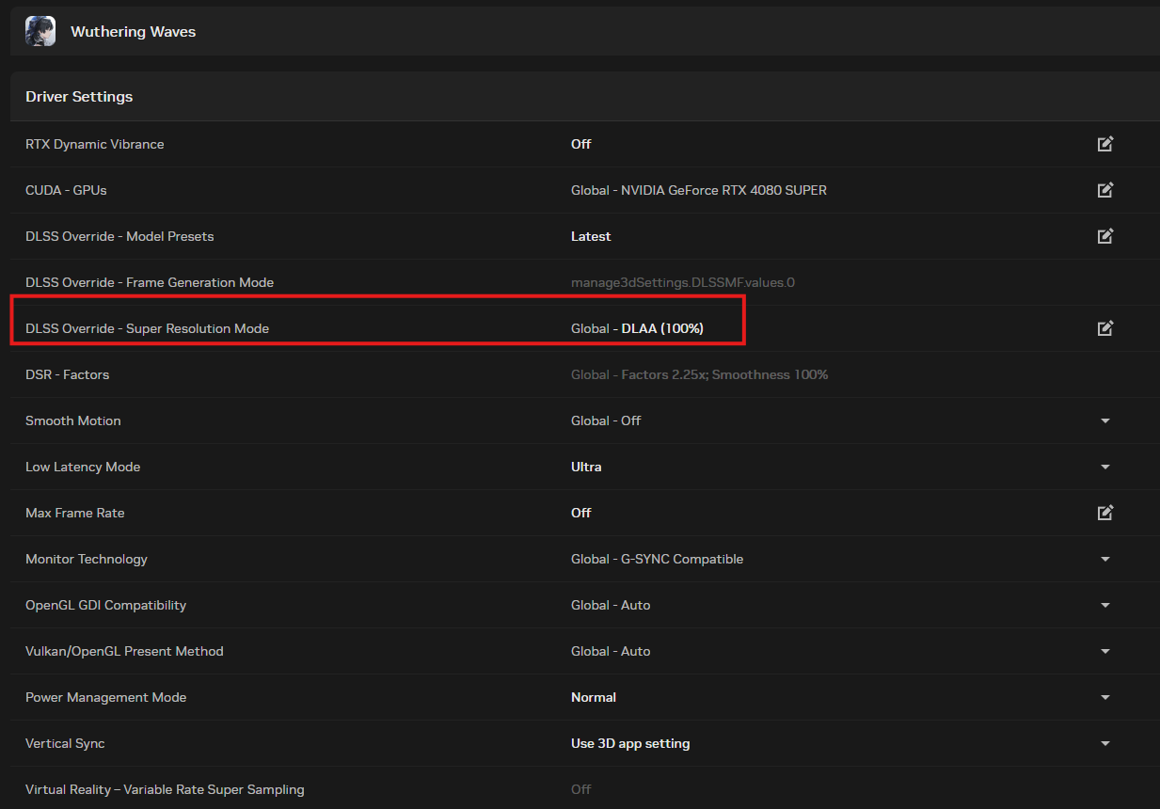The height and width of the screenshot is (809, 1160).
Task: Click the Variable Rate Super Sampling Off value
Action: pyautogui.click(x=580, y=789)
